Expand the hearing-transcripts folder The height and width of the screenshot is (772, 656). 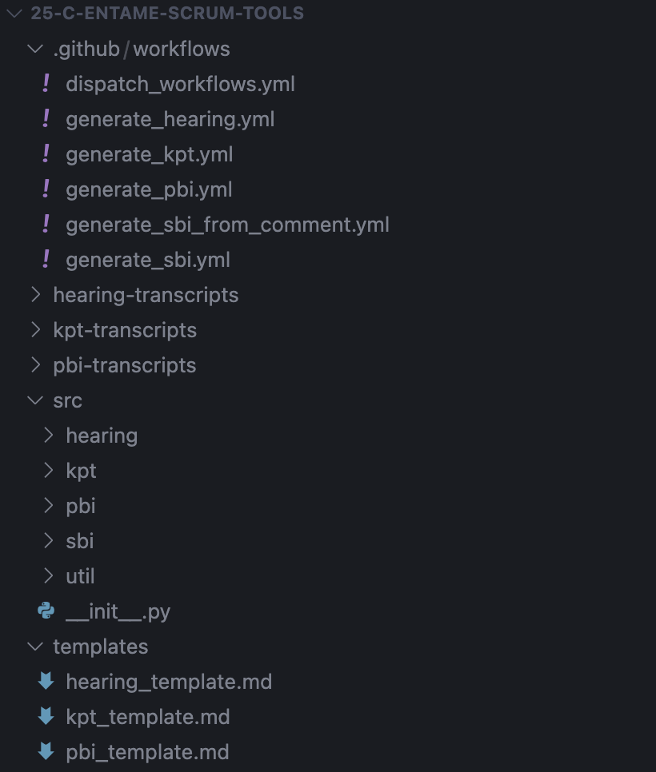point(34,295)
